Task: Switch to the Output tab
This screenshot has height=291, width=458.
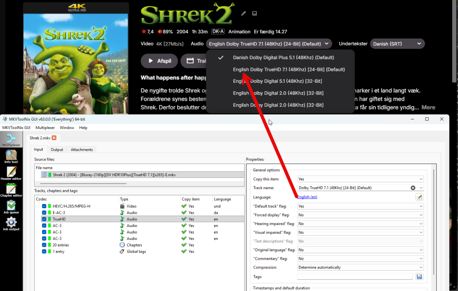Action: [57, 150]
